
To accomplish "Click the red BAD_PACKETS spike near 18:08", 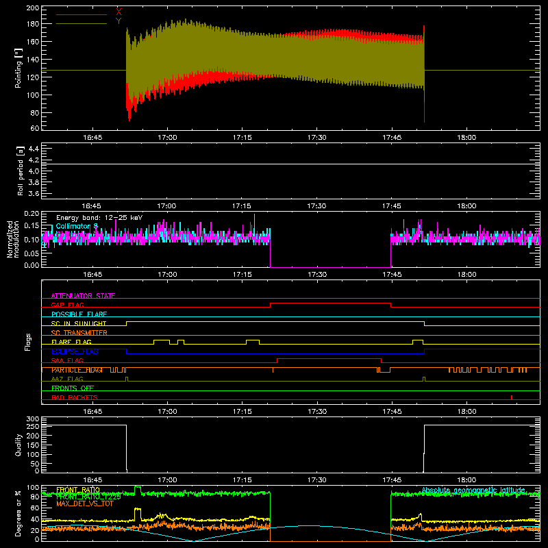I will [512, 397].
